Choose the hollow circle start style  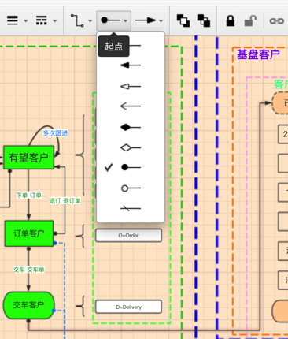tap(131, 188)
